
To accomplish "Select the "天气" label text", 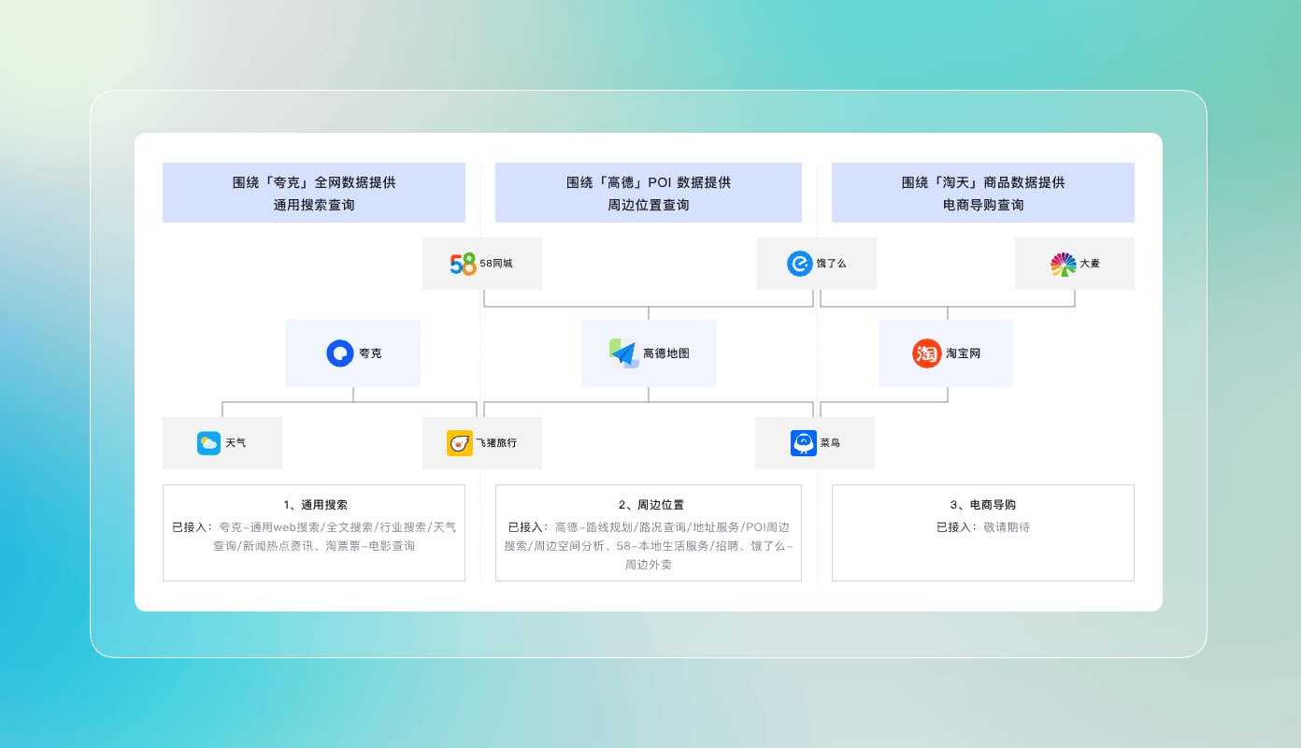I will click(x=236, y=443).
